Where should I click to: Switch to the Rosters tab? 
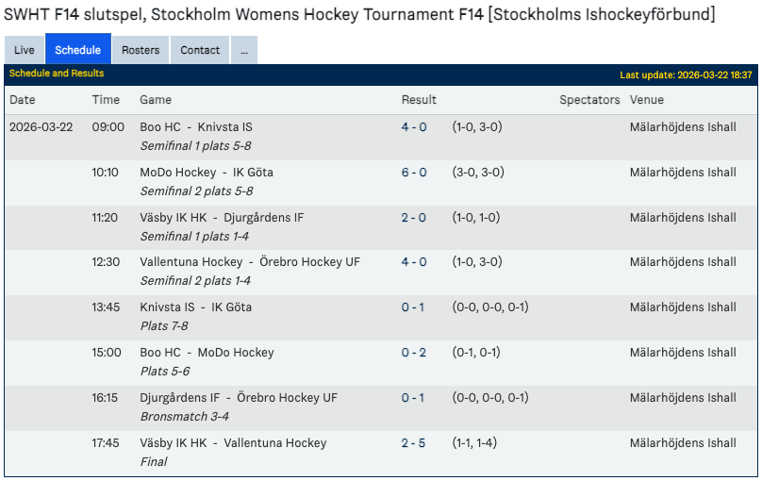(x=141, y=50)
